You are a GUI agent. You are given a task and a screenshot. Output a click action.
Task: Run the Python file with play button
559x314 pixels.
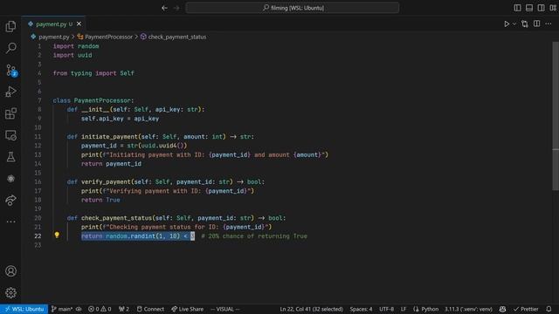click(507, 24)
